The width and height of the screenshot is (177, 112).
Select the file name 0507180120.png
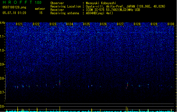pyautogui.click(x=14, y=7)
